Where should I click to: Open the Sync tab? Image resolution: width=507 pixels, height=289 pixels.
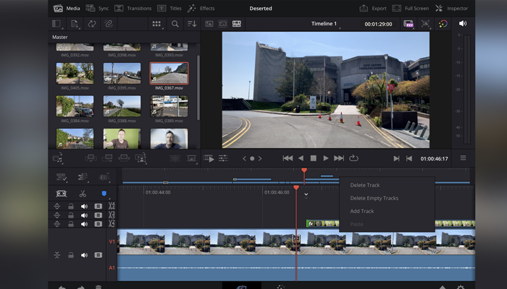97,9
